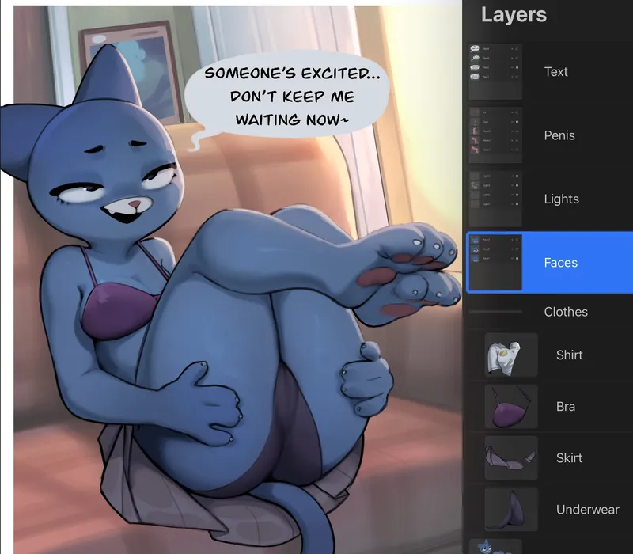Expand the Lights layer group

(x=561, y=199)
